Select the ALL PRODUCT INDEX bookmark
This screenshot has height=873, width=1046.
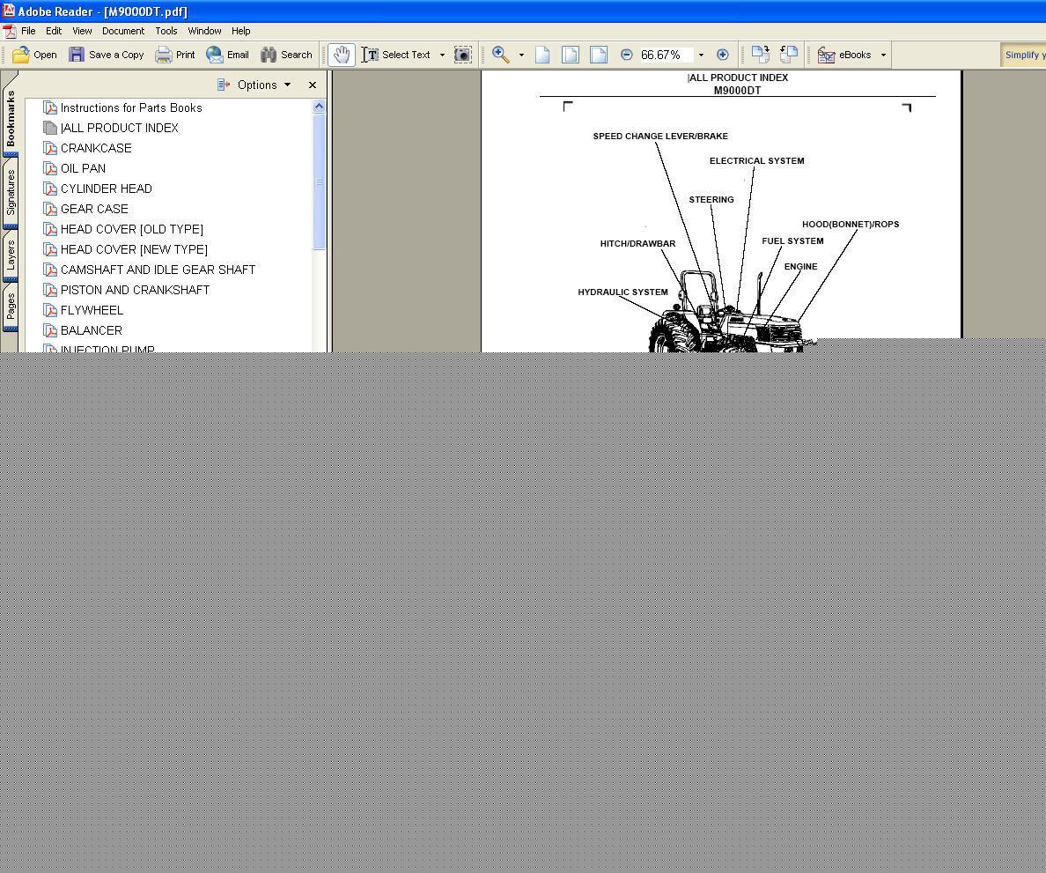tap(120, 128)
